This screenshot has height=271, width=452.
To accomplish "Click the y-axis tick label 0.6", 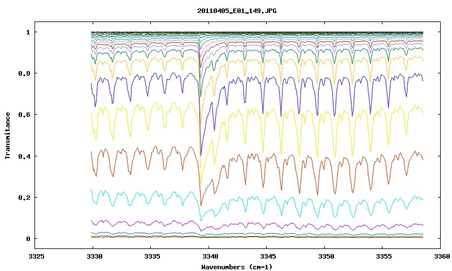I will coord(24,115).
